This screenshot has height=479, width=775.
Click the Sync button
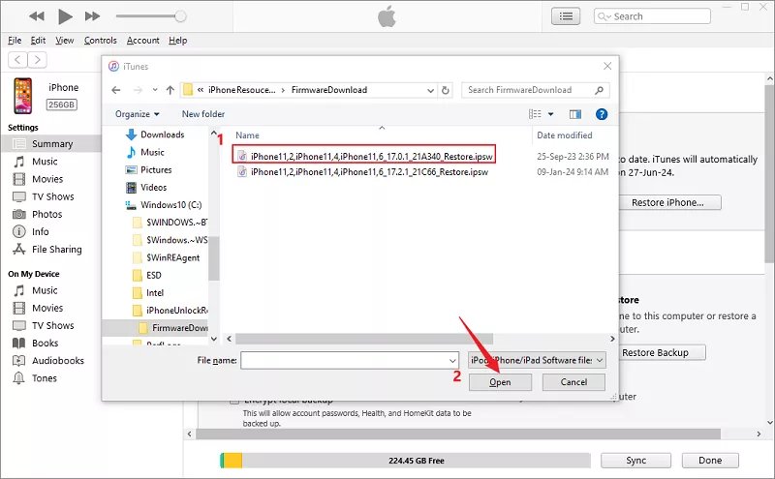(635, 461)
